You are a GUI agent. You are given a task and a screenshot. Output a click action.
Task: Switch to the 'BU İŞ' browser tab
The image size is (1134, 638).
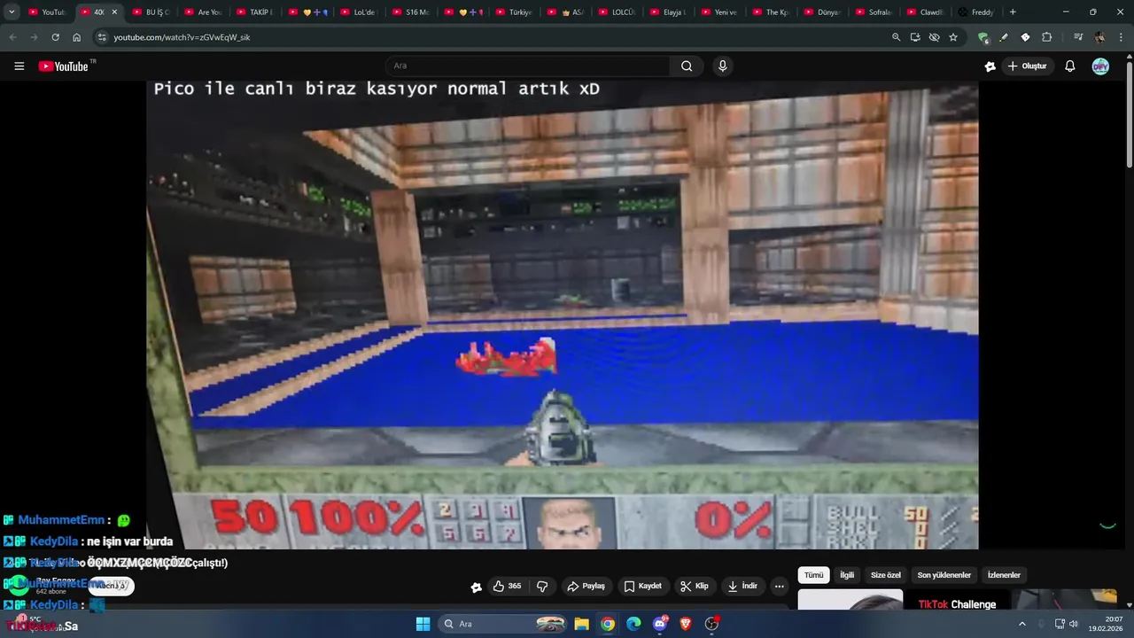pos(151,12)
